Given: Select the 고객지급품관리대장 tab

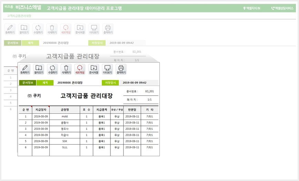Looking at the screenshot, I should click(19, 16).
